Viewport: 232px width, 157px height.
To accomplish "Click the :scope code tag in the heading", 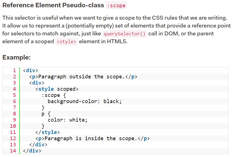I will [x=116, y=5].
